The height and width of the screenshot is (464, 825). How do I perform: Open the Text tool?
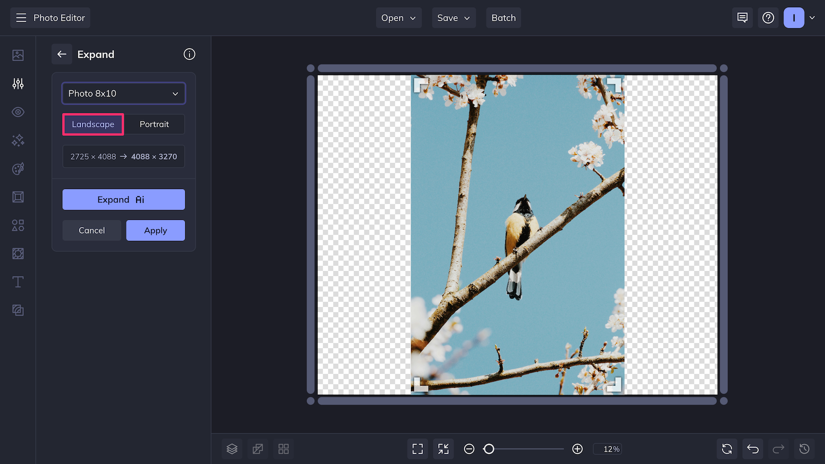[18, 282]
